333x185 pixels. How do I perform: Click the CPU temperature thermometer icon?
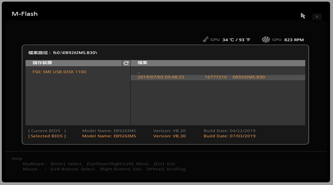point(206,39)
